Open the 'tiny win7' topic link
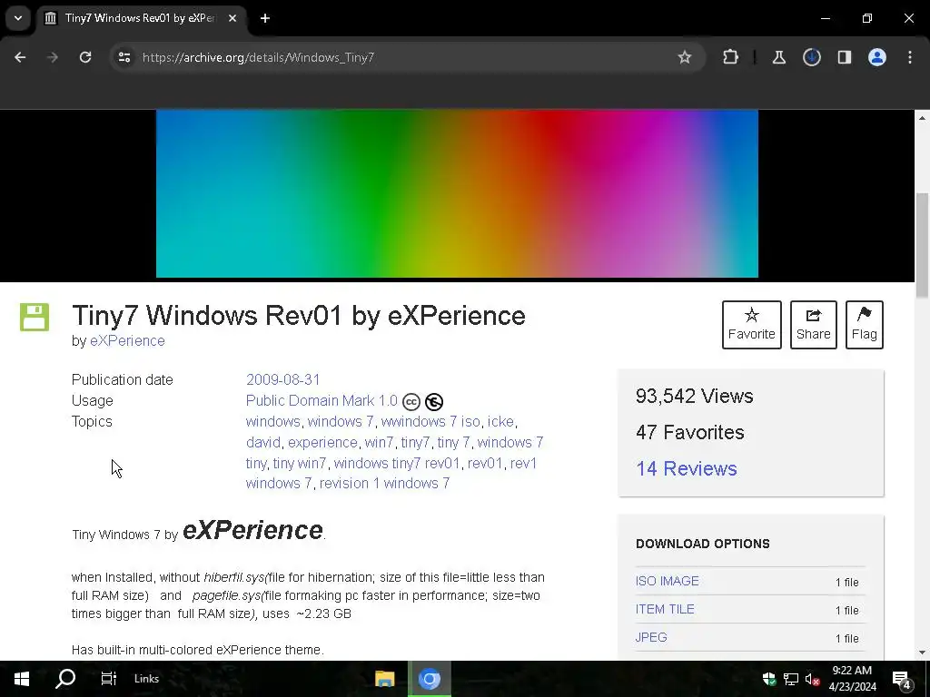This screenshot has width=930, height=697. click(x=300, y=463)
